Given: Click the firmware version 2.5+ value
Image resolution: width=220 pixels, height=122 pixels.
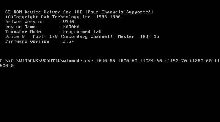Looking at the screenshot, I should 68,41.
